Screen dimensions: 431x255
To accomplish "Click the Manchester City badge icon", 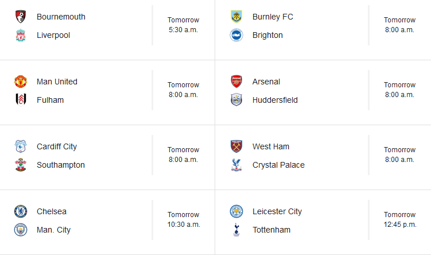I will [x=21, y=230].
